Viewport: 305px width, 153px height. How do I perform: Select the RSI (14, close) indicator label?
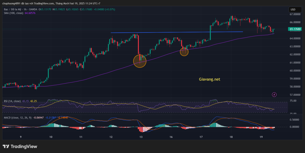pyautogui.click(x=12, y=101)
